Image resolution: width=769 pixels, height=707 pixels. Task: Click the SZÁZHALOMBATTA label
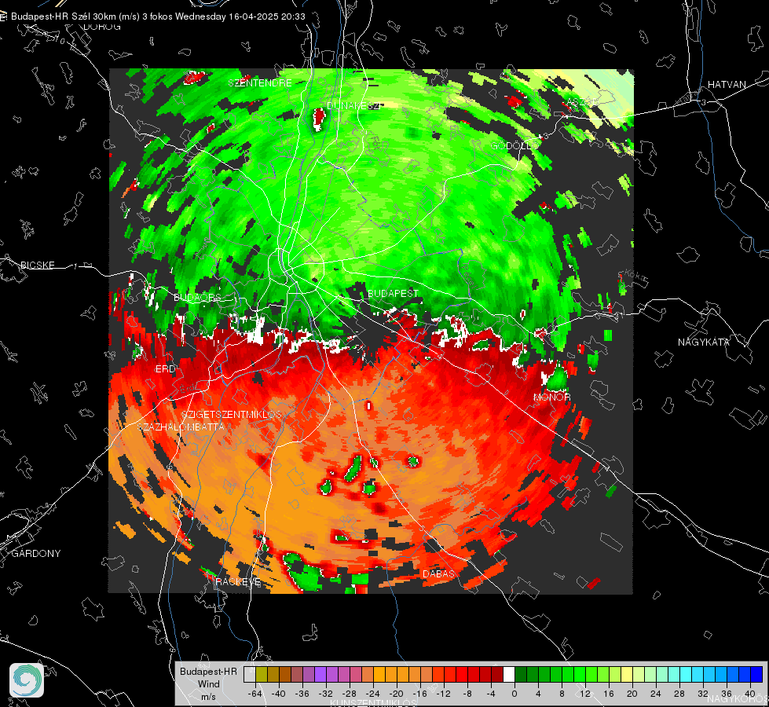(x=181, y=427)
